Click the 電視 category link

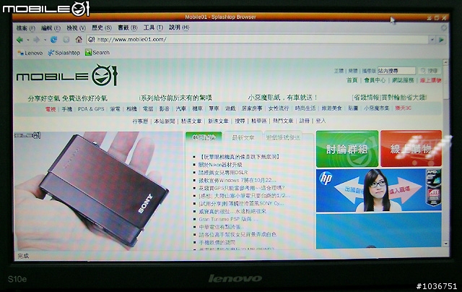pos(51,109)
